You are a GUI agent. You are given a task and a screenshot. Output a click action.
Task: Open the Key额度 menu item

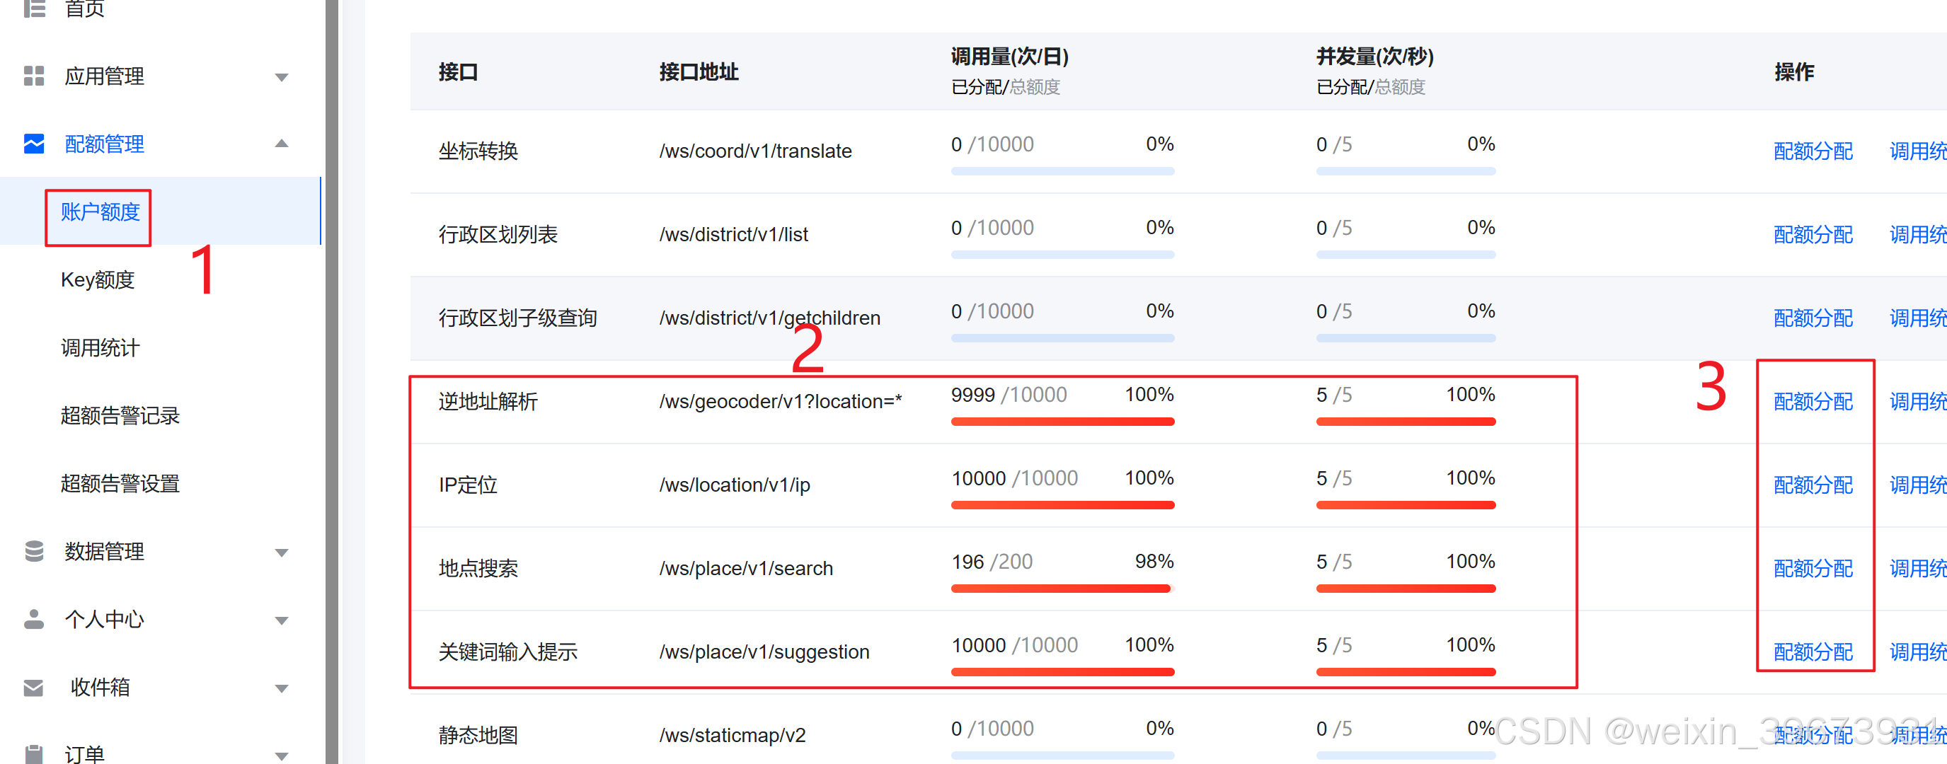pos(98,279)
